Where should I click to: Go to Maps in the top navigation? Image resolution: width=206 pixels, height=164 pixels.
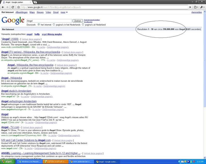pyautogui.click(x=32, y=12)
